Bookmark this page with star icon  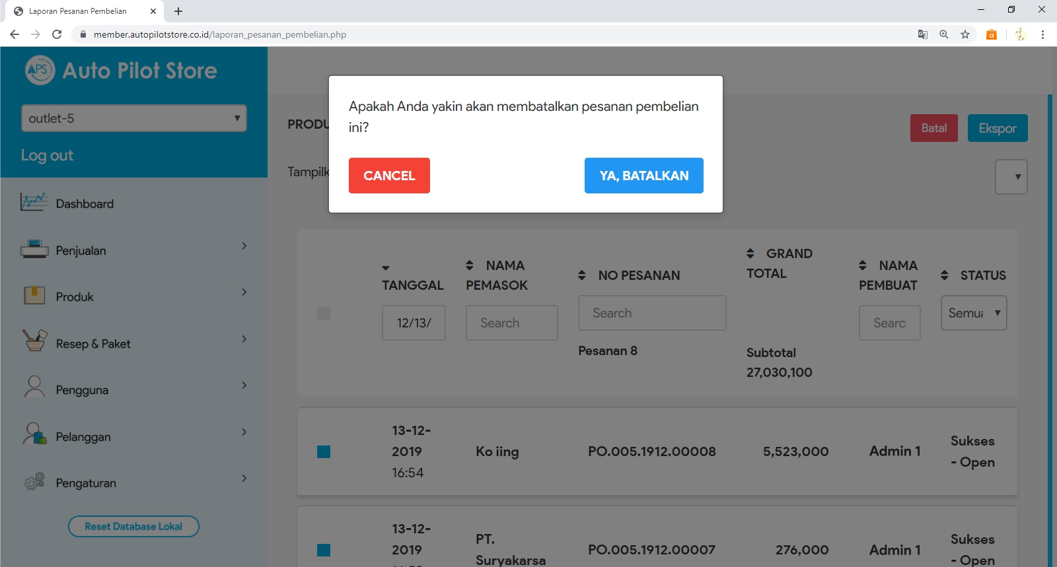(965, 34)
